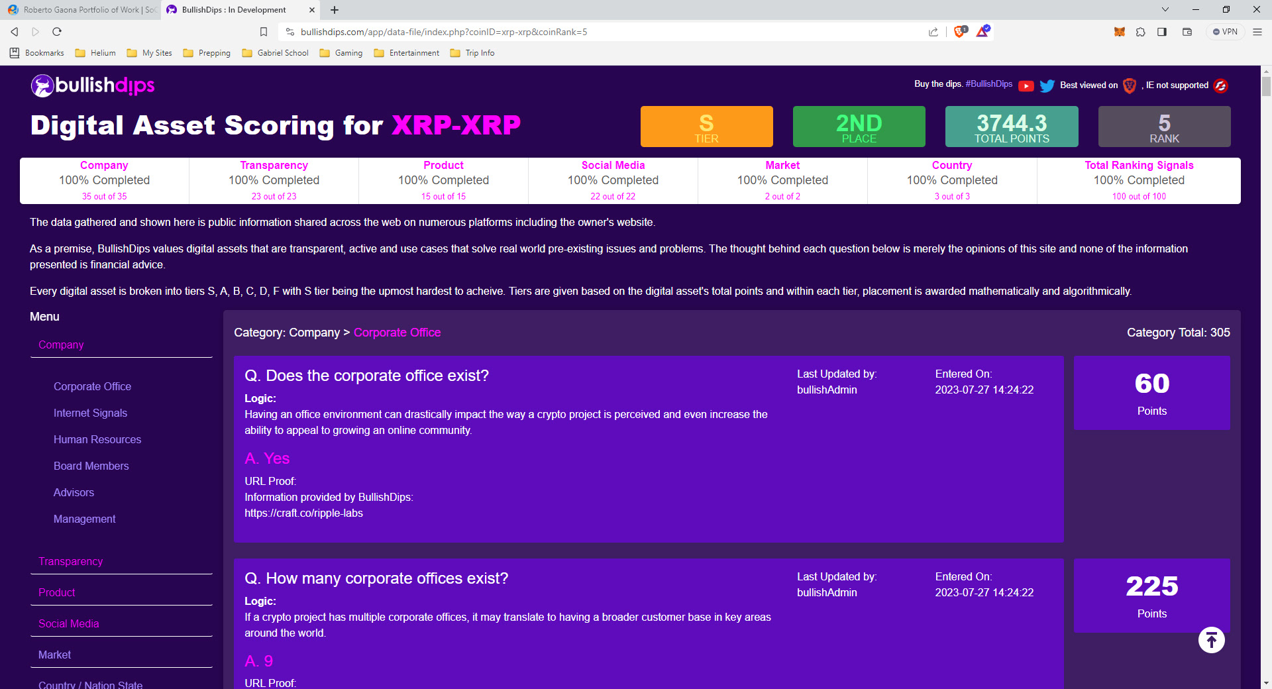Bookmark this page with the bookmark icon
The image size is (1272, 689).
point(264,32)
